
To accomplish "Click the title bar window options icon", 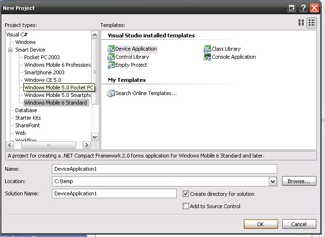I will click(292, 8).
